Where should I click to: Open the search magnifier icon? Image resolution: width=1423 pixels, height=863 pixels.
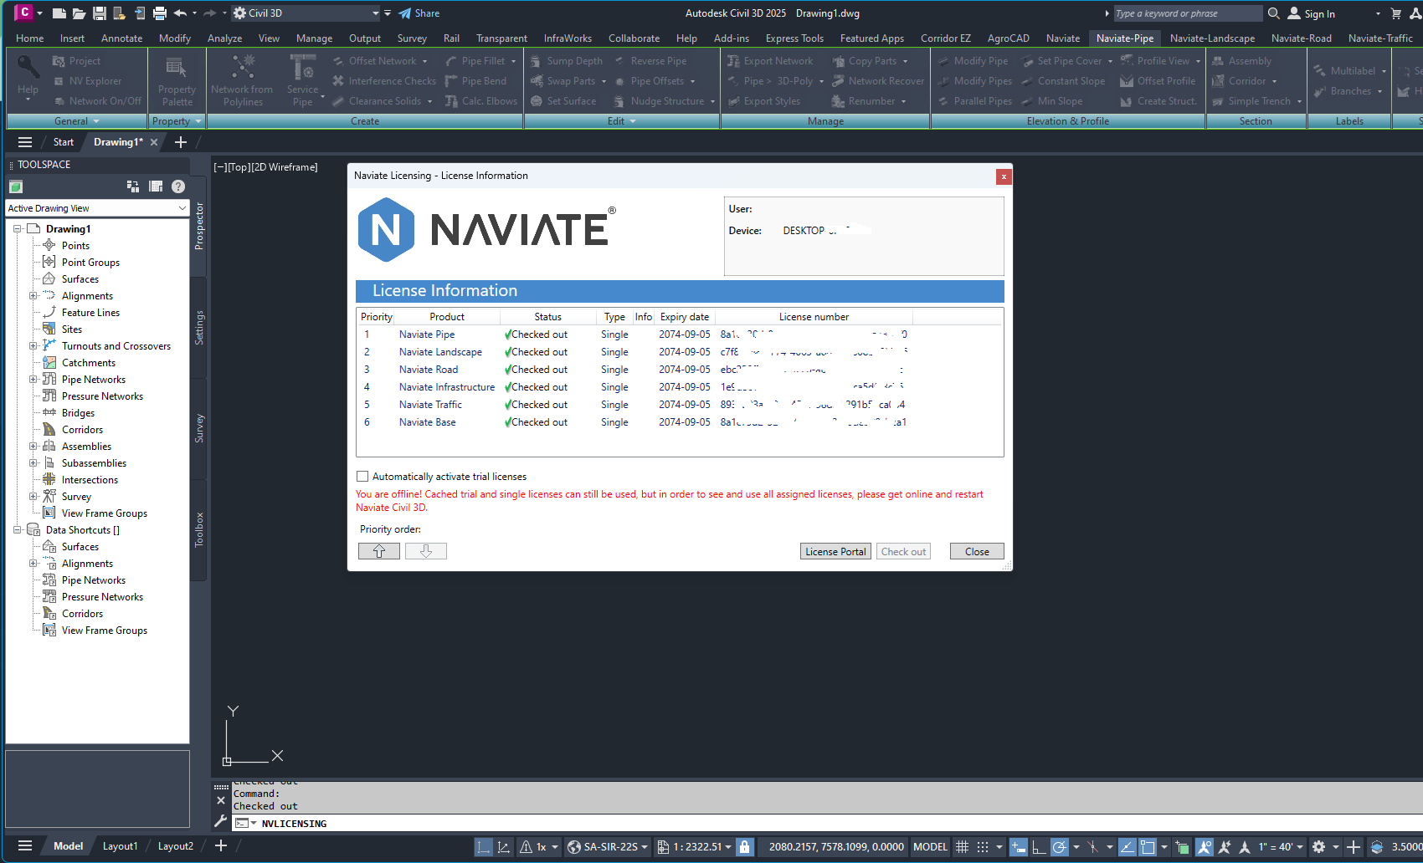pyautogui.click(x=1274, y=13)
